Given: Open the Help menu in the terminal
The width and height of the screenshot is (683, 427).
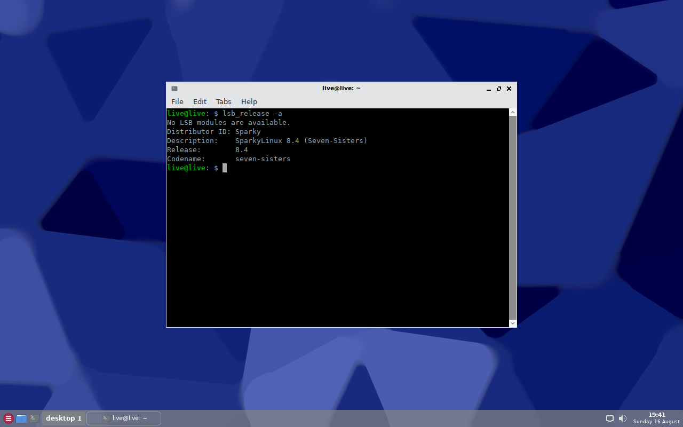Looking at the screenshot, I should (249, 101).
